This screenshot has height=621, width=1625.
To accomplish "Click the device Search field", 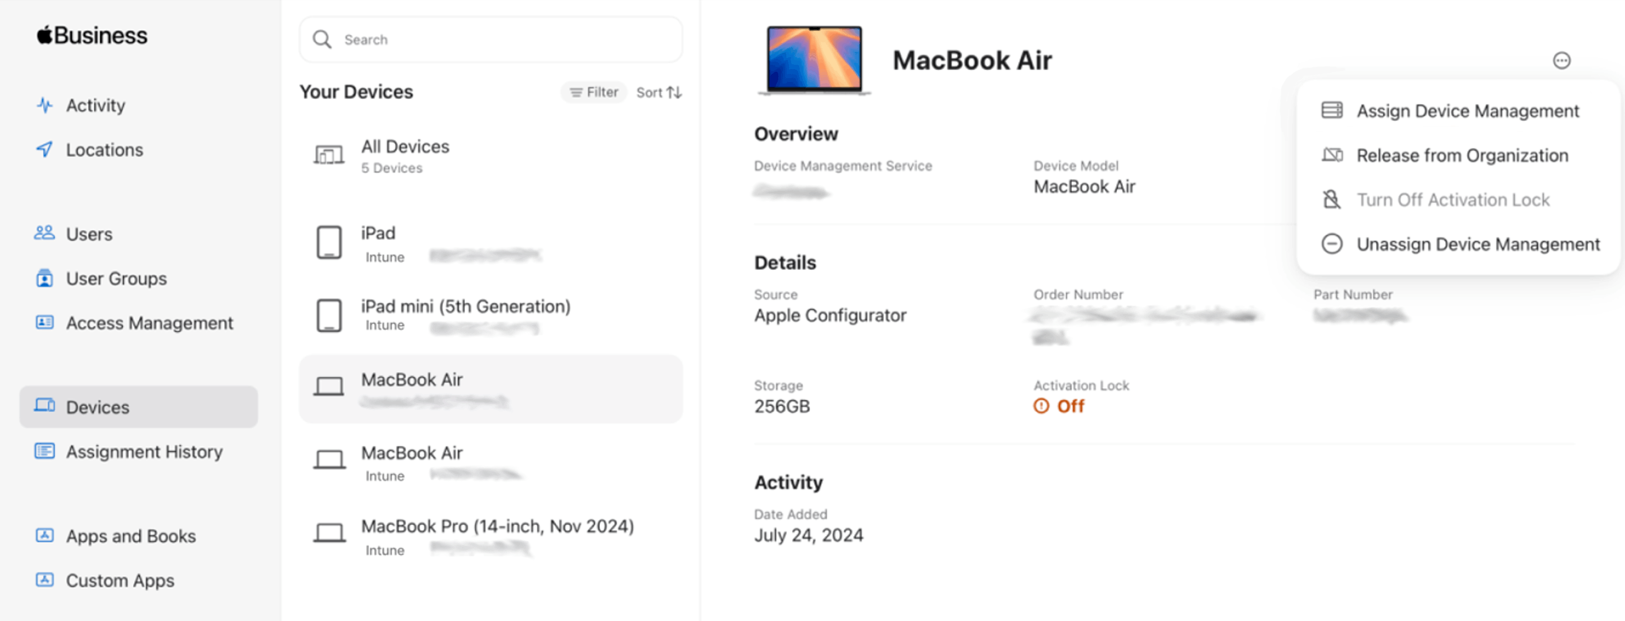I will click(491, 40).
